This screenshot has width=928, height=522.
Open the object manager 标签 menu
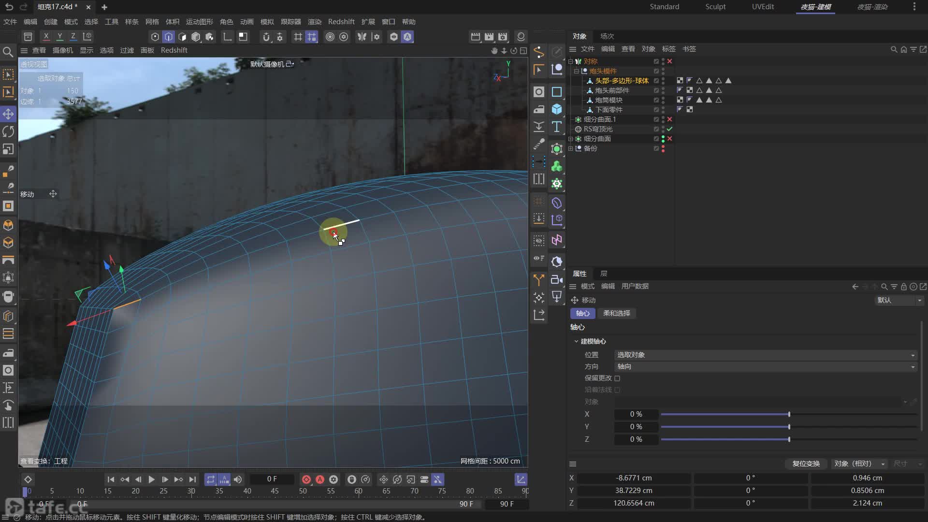[669, 49]
